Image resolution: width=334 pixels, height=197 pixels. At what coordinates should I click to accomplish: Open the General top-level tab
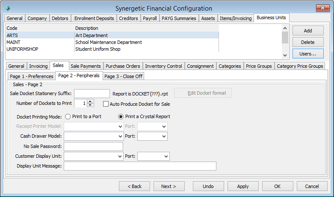click(x=15, y=18)
